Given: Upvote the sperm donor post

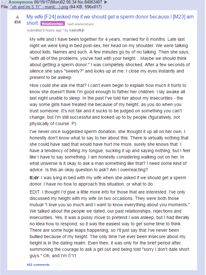Looking at the screenshot, I should (17, 17).
